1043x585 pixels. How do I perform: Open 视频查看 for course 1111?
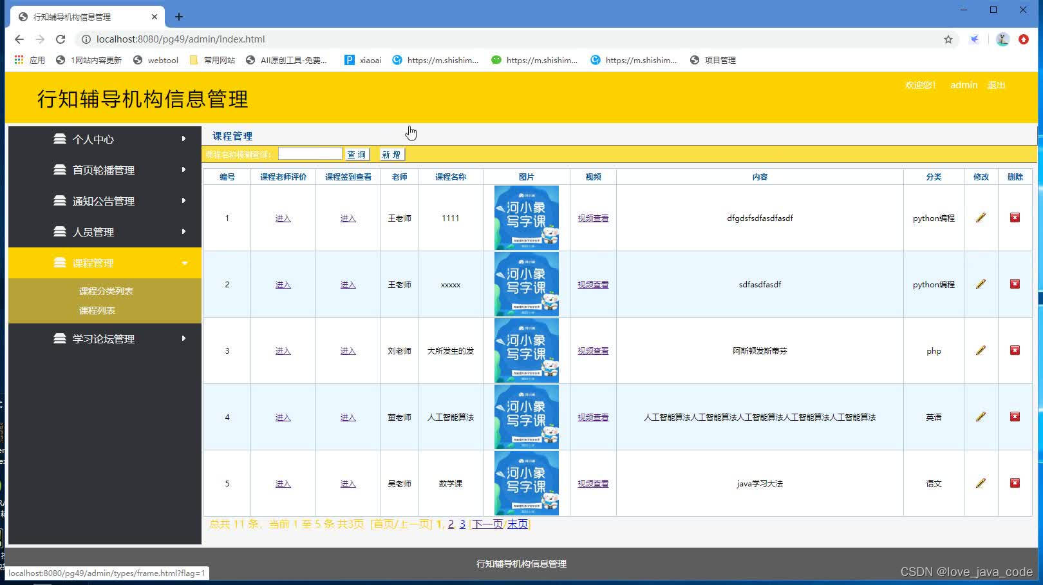click(593, 218)
